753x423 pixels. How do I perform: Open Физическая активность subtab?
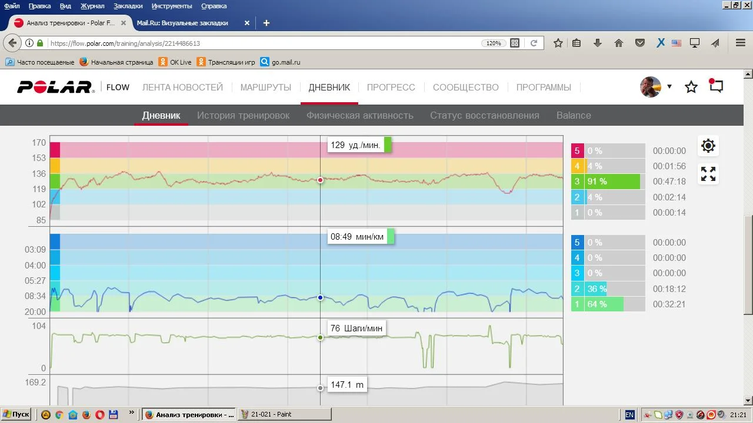360,115
